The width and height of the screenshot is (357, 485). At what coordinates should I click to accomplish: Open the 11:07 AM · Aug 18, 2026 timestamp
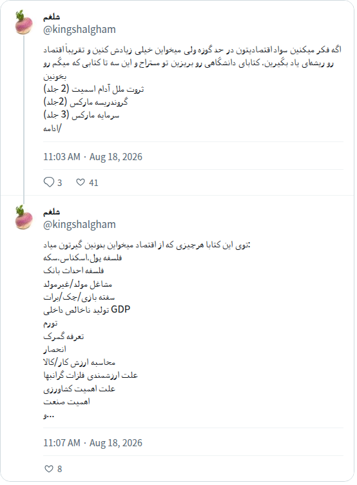pos(93,443)
